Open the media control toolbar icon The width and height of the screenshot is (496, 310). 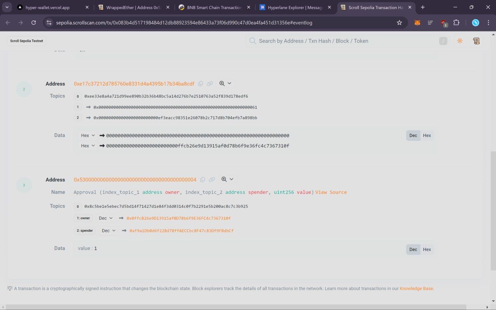pos(430,22)
